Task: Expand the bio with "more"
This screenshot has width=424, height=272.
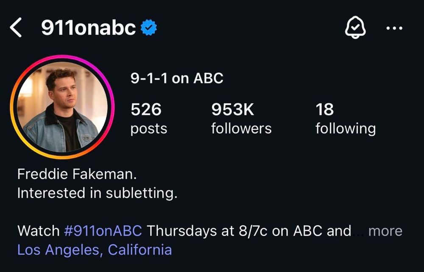Action: click(x=385, y=231)
